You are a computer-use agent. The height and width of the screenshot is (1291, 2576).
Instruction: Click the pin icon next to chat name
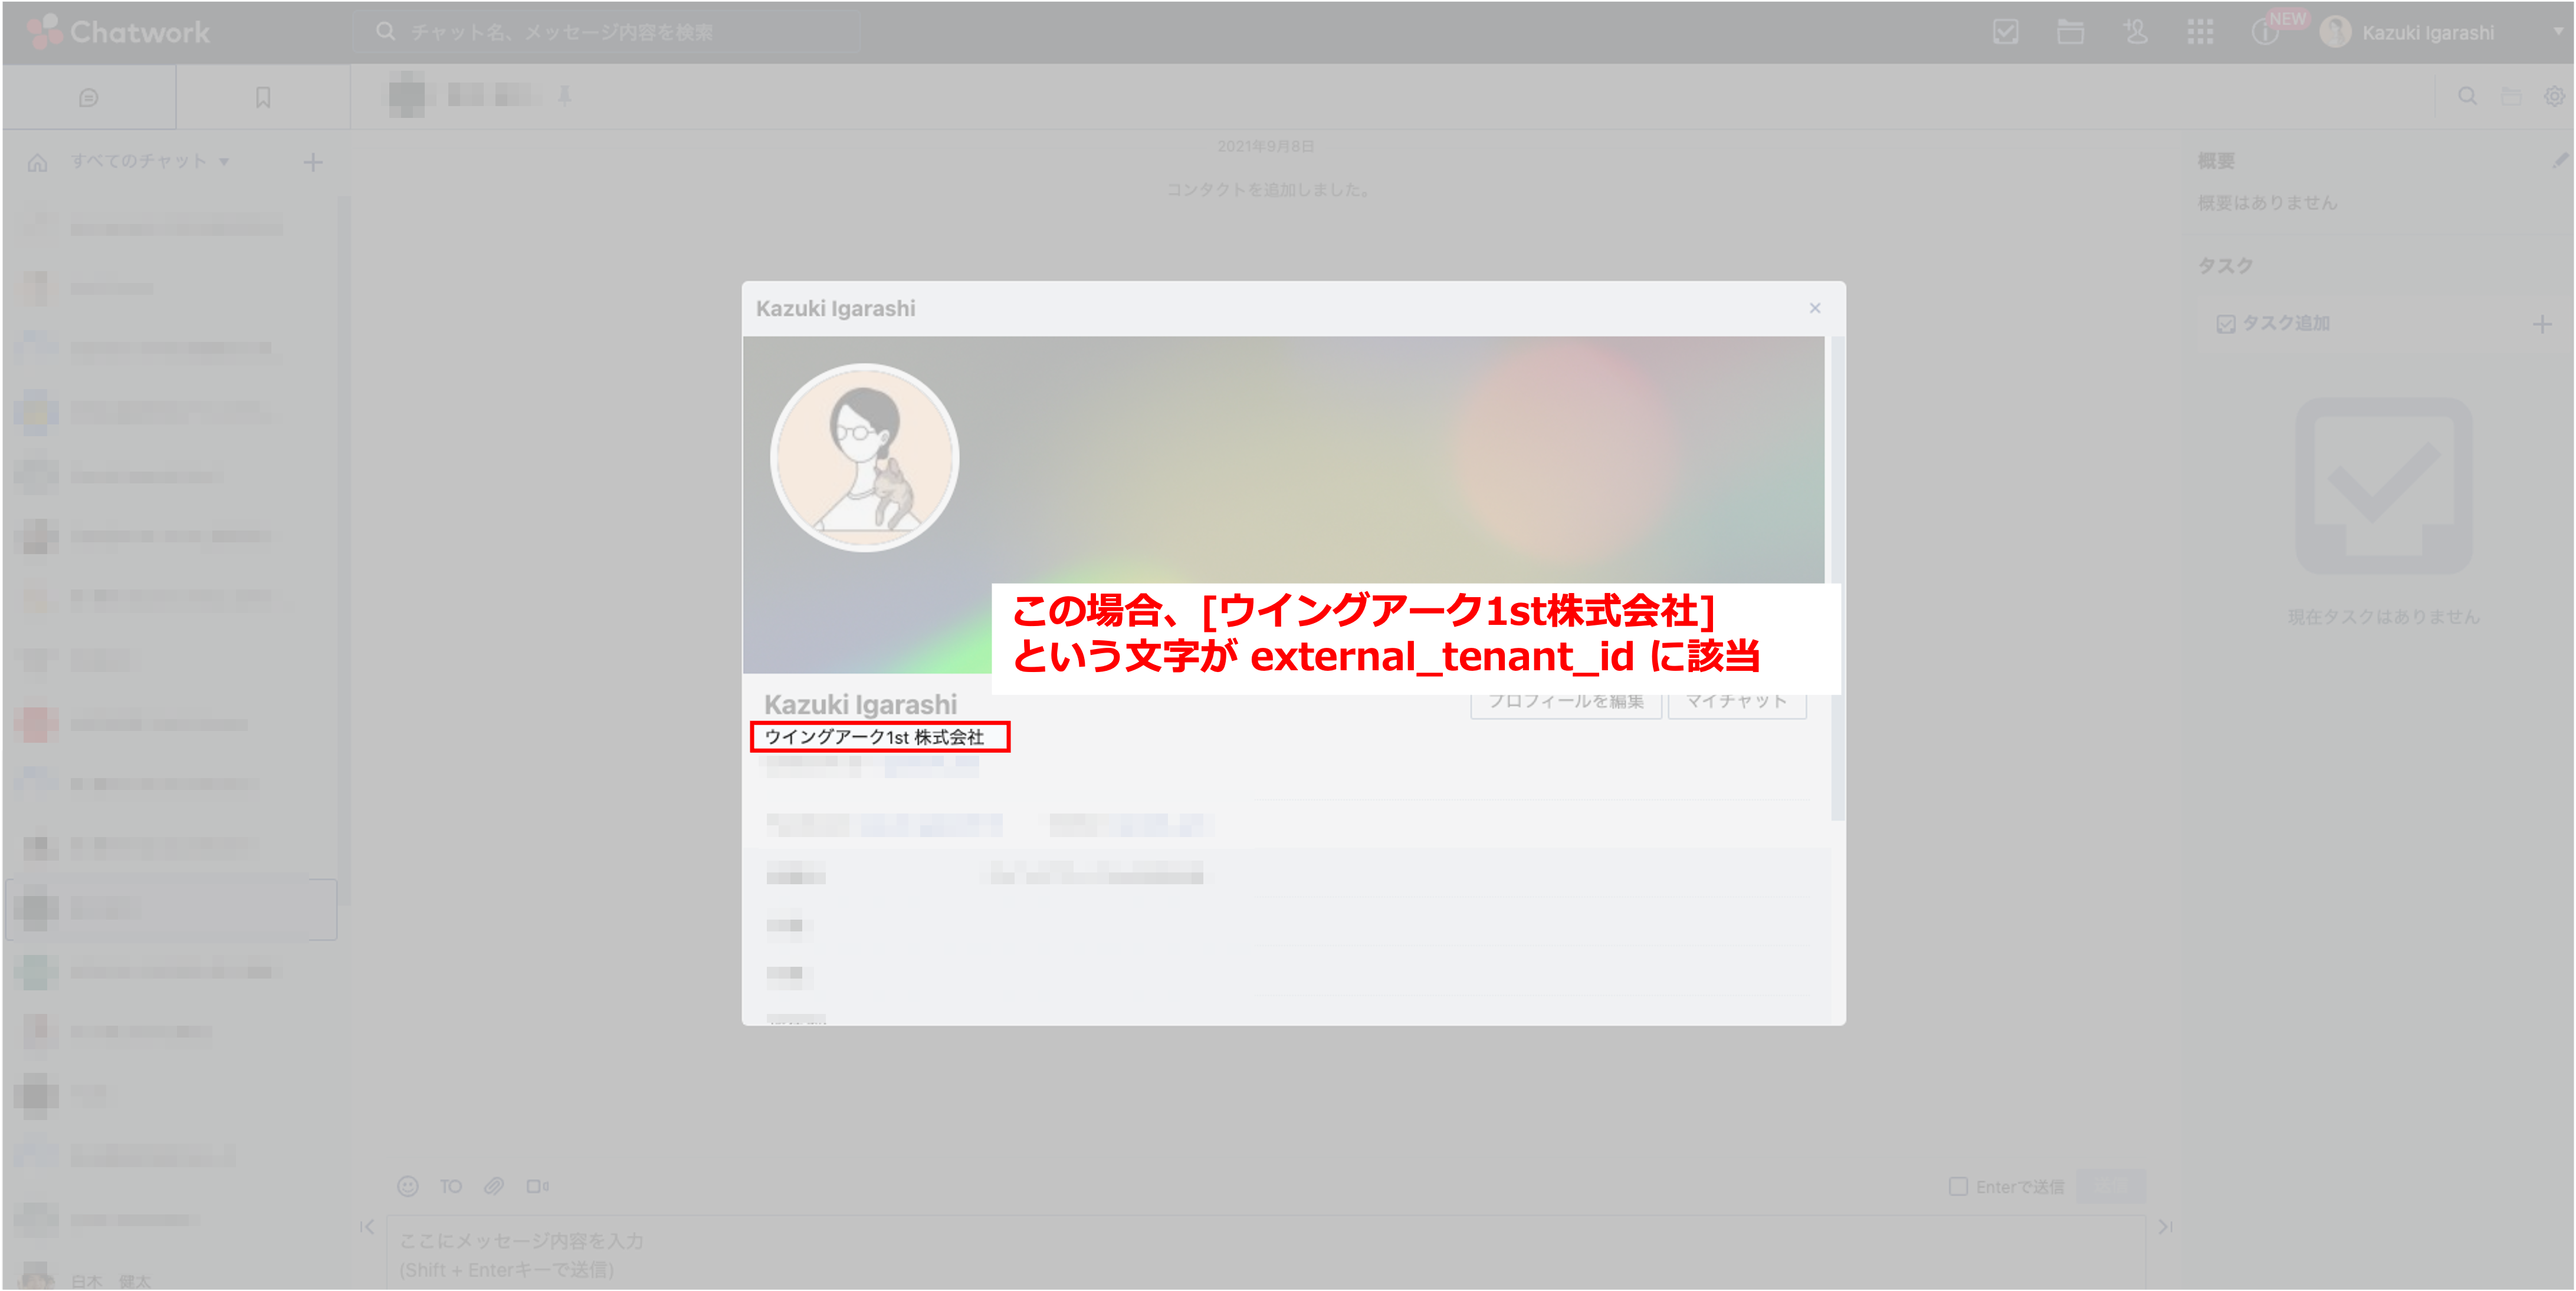(x=565, y=95)
